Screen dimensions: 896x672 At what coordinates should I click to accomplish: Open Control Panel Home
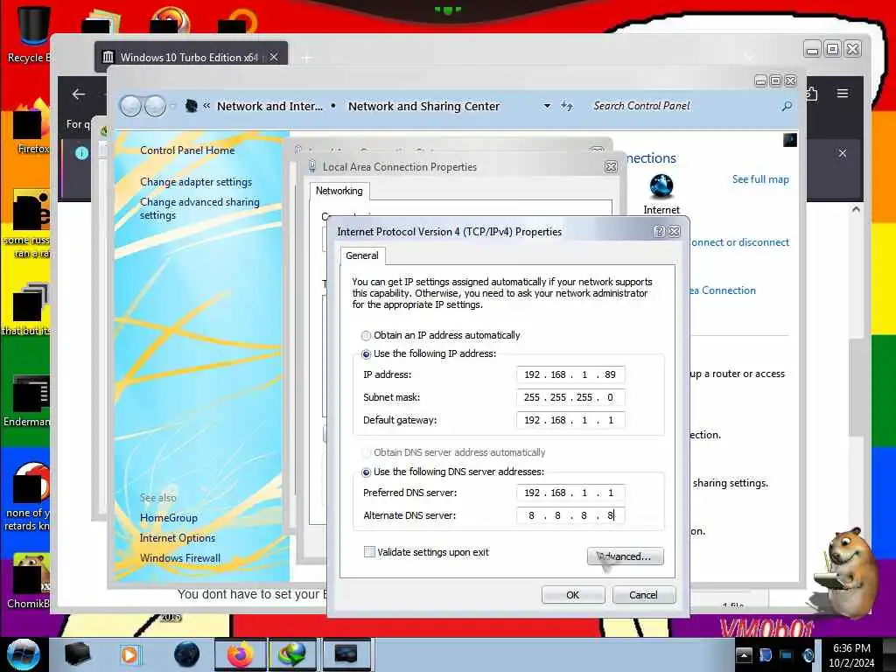(187, 150)
